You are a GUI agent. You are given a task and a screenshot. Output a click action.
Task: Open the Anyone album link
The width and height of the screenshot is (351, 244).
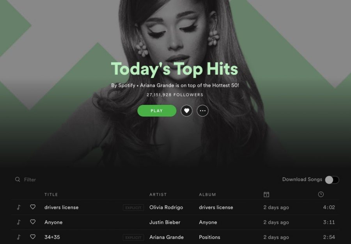pyautogui.click(x=208, y=222)
